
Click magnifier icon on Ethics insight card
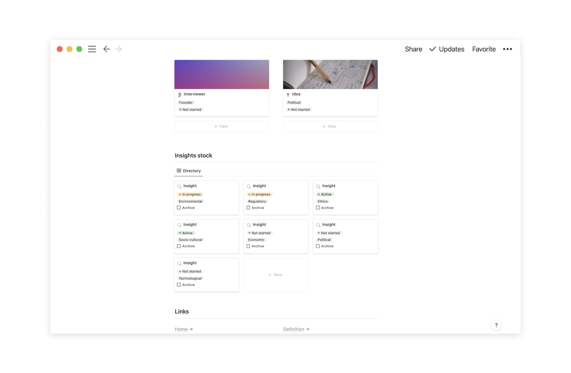(x=318, y=186)
